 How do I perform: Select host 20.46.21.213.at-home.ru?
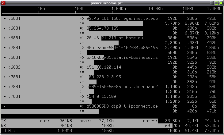(115, 38)
